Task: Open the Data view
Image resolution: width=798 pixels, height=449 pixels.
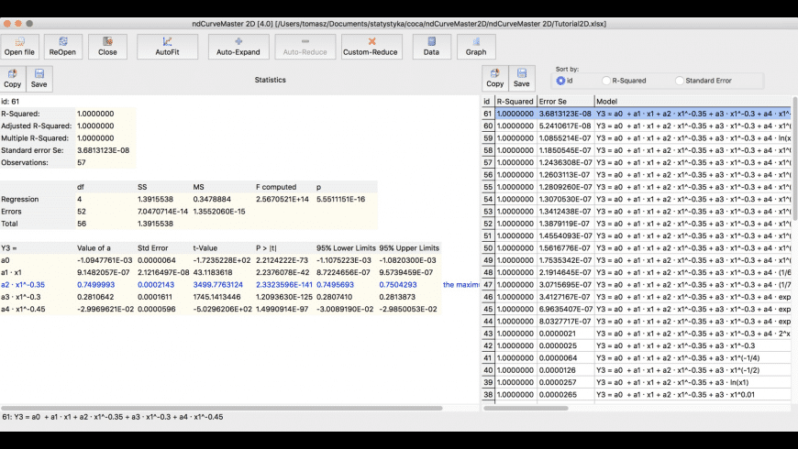Action: click(x=430, y=46)
